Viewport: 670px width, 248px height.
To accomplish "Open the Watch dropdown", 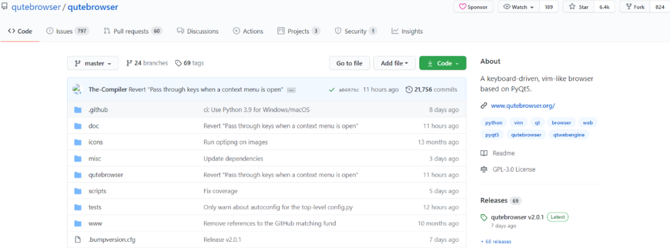I will pos(519,7).
